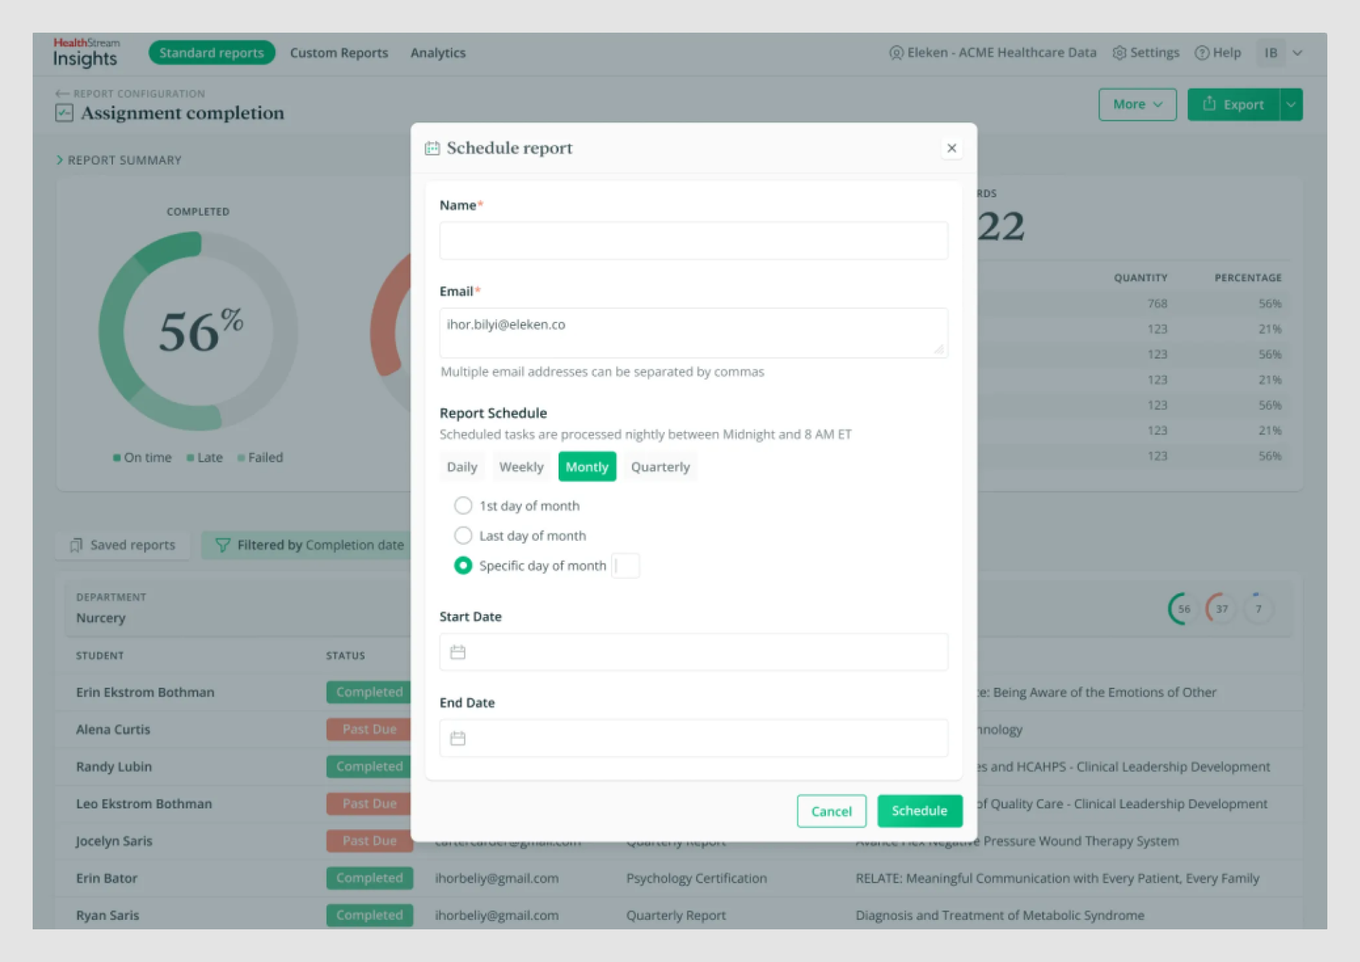Screen dimensions: 1360x962
Task: Click the specific day number box
Action: point(625,565)
